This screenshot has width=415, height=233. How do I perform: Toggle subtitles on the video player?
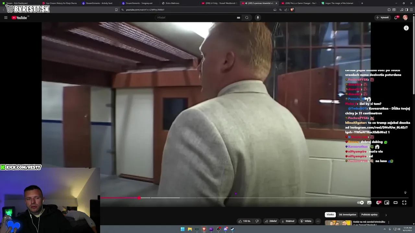369,203
